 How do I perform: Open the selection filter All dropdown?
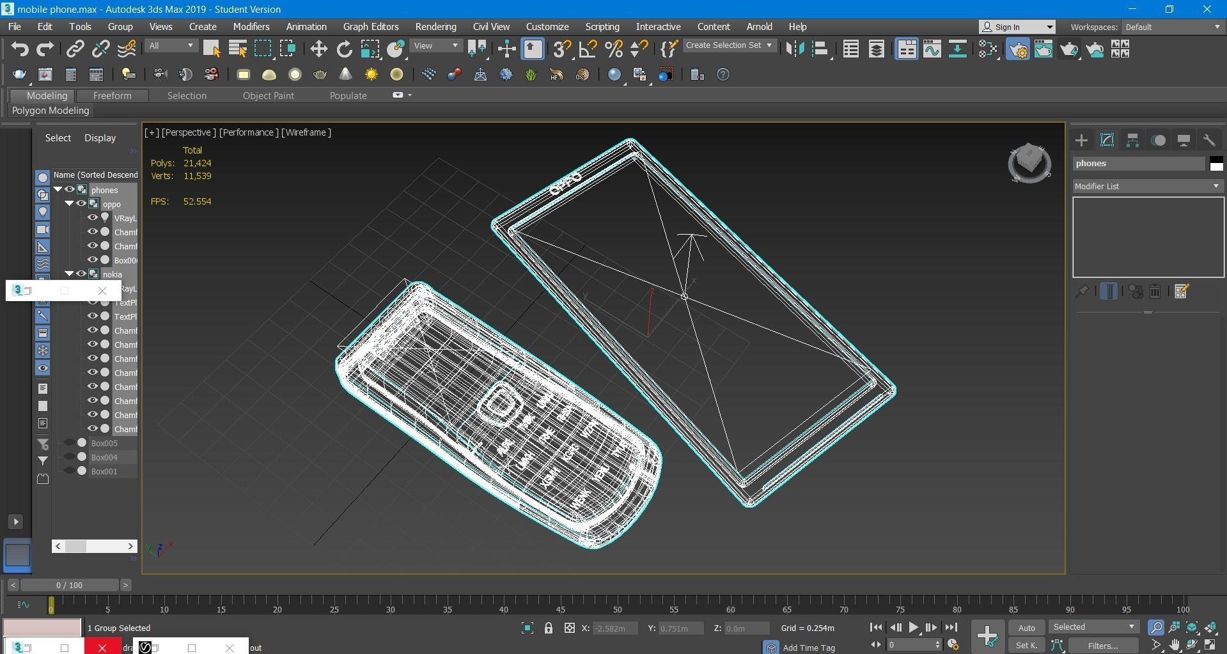coord(171,45)
